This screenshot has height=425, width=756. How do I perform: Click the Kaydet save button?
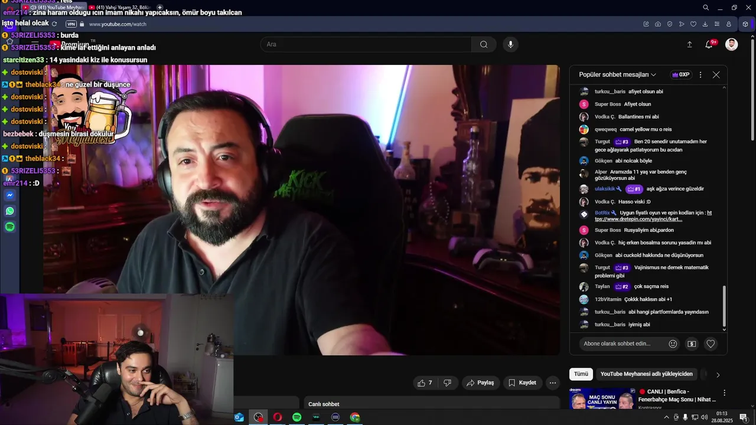coord(523,383)
